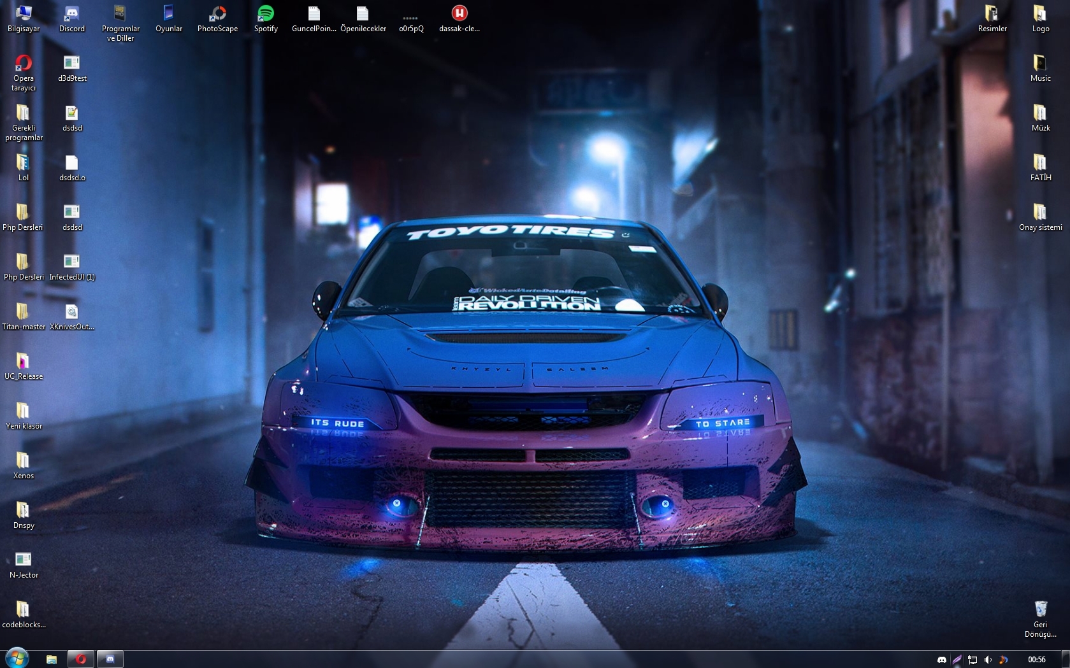The height and width of the screenshot is (668, 1070).
Task: Click the purple feather tray icon
Action: 957,660
